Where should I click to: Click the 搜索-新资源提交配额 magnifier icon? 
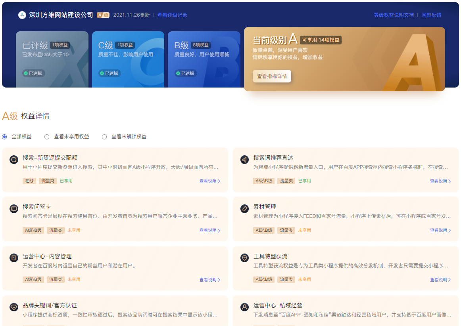(x=14, y=160)
